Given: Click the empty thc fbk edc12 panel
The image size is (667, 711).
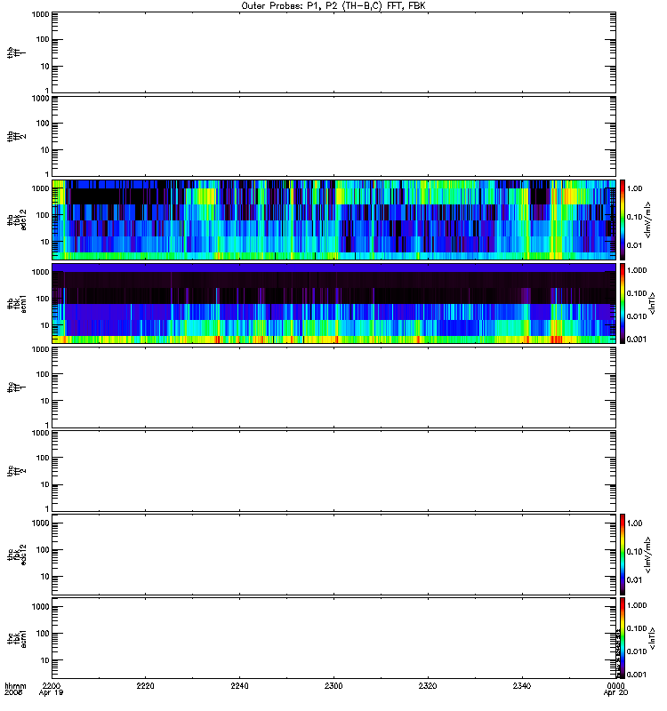Looking at the screenshot, I should (x=334, y=555).
